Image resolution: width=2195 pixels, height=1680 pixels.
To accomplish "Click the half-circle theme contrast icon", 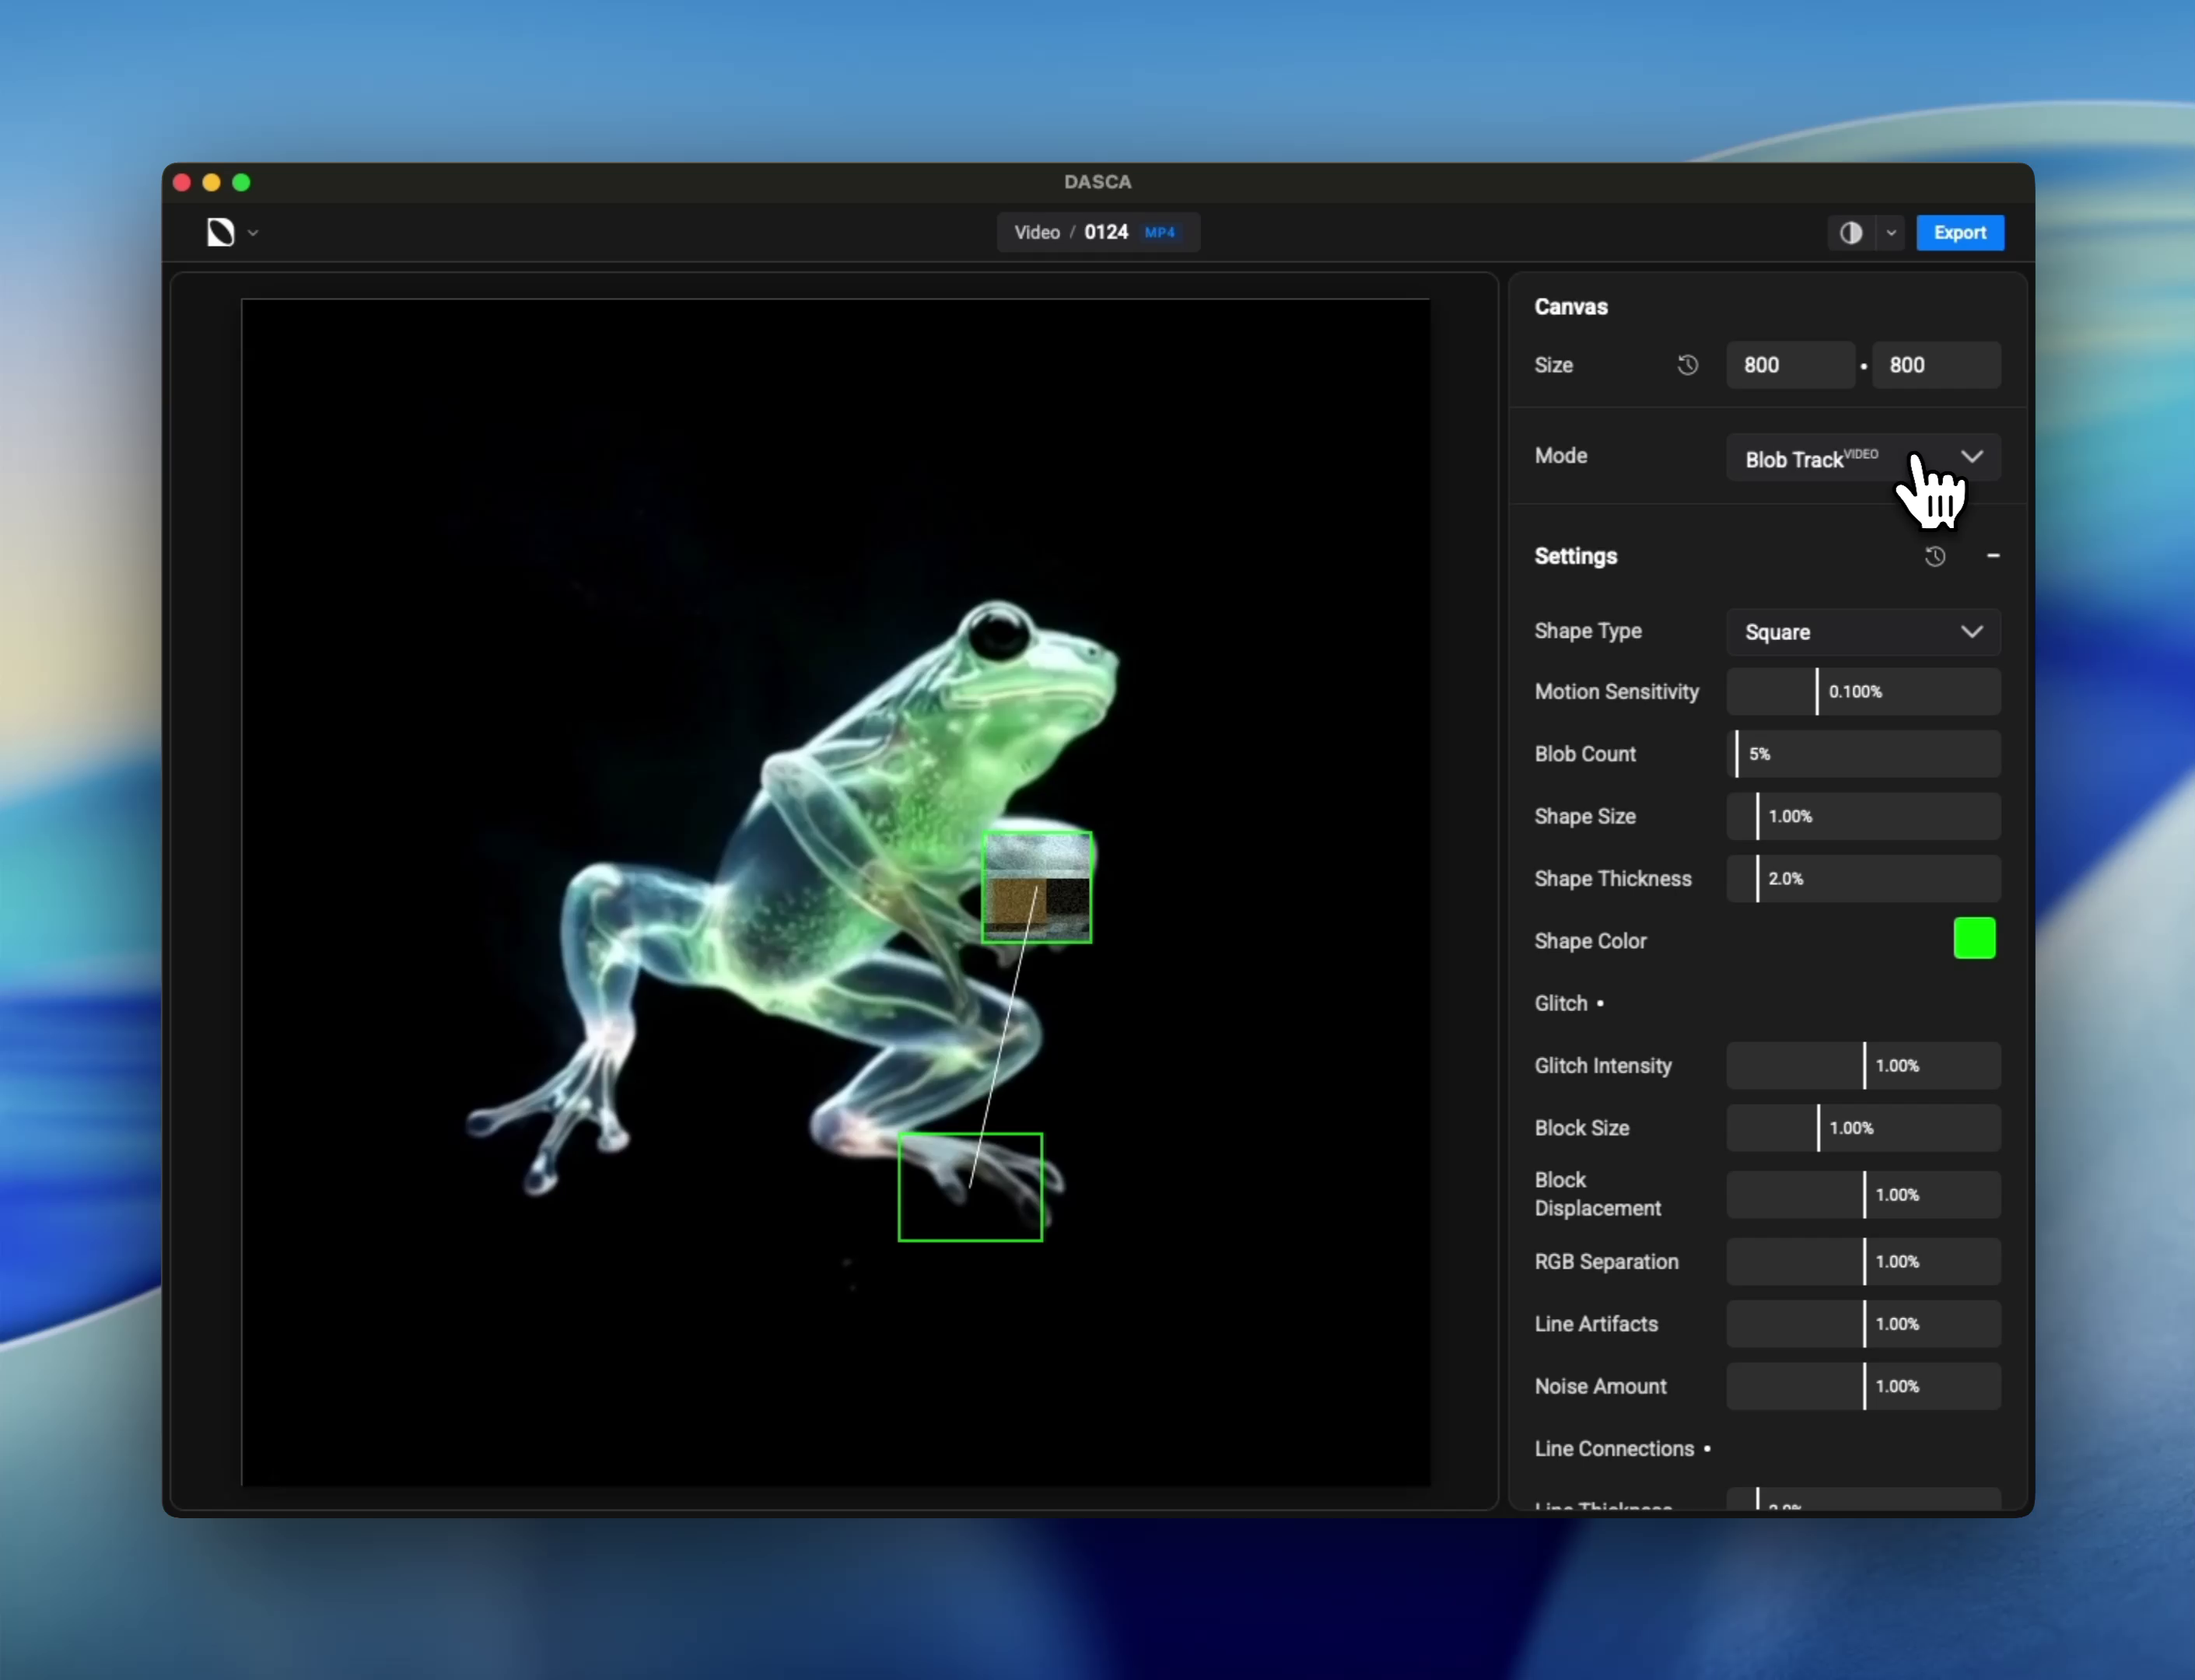I will 1851,232.
